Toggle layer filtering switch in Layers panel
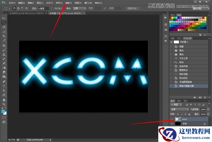Screen dimensions: 212x142 [209, 104]
